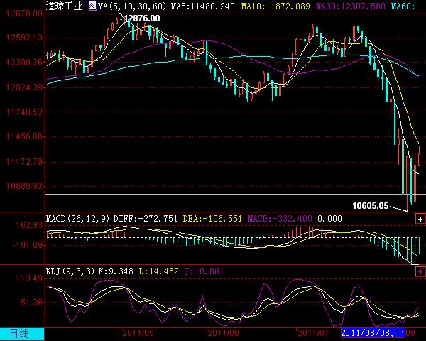Click the 12024.39 price axis label
This screenshot has width=426, height=341.
click(24, 87)
